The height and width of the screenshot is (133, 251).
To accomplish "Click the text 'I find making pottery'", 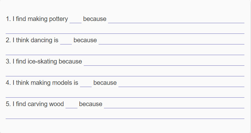I will [x=40, y=19].
